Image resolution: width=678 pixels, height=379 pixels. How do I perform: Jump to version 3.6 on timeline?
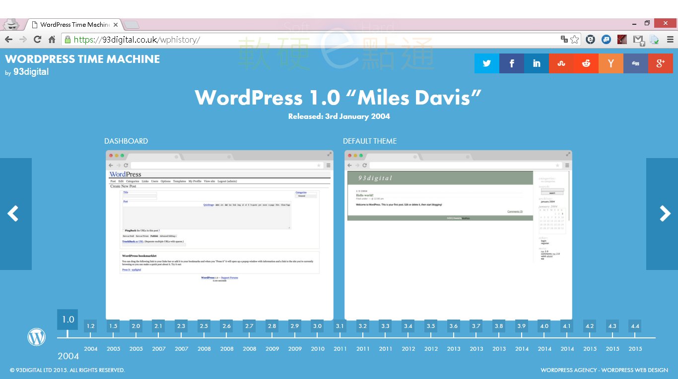click(454, 326)
